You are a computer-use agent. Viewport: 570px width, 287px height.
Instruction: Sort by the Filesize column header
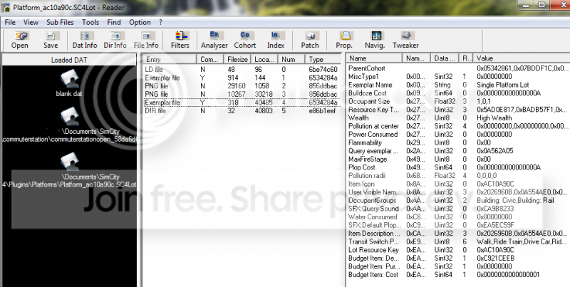click(x=237, y=59)
